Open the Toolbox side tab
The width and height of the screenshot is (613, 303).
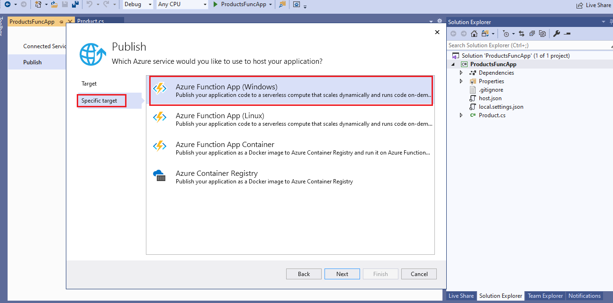point(2,27)
